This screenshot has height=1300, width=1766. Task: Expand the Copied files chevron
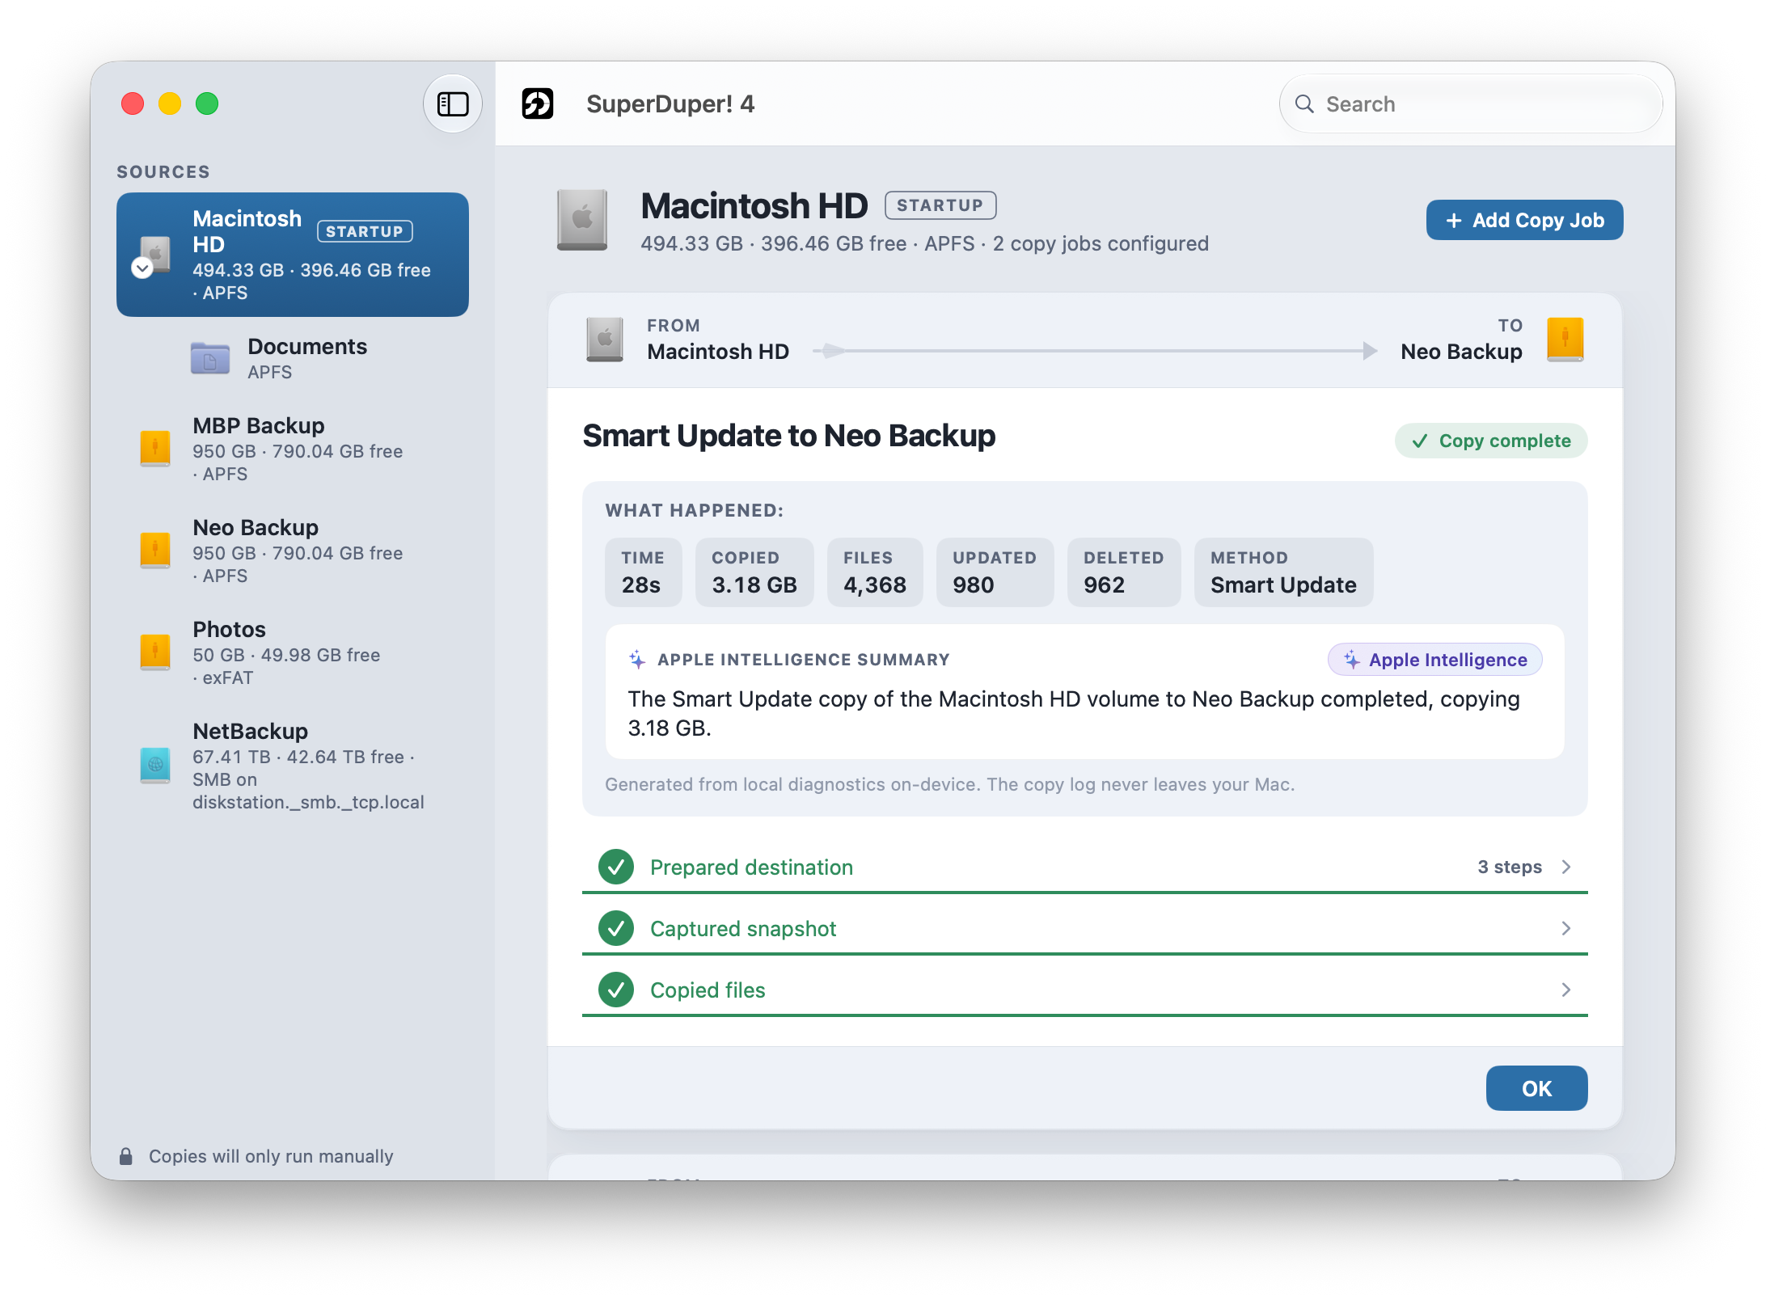click(1566, 990)
